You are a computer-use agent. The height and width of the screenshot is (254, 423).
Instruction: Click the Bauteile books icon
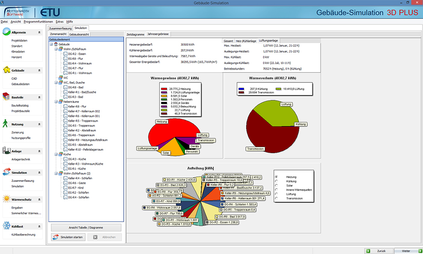click(7, 97)
